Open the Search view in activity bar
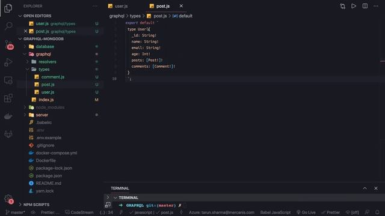The width and height of the screenshot is (385, 216). tap(8, 26)
